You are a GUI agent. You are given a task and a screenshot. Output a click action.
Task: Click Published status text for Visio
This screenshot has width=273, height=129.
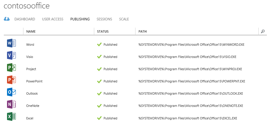110,57
